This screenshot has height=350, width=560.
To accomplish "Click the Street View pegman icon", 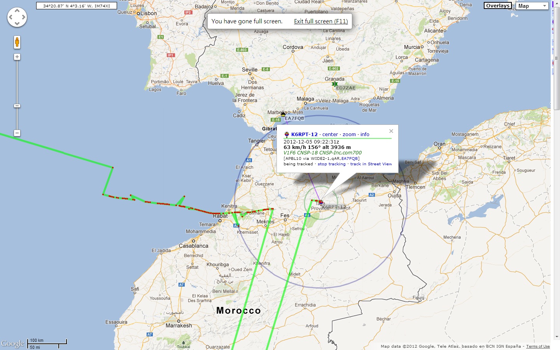I will tap(17, 42).
